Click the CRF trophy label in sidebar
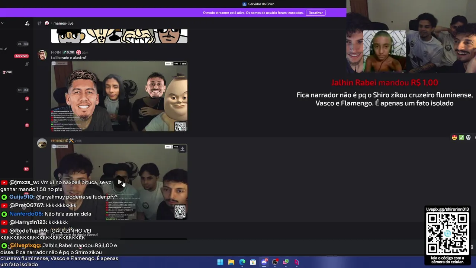 [7, 72]
